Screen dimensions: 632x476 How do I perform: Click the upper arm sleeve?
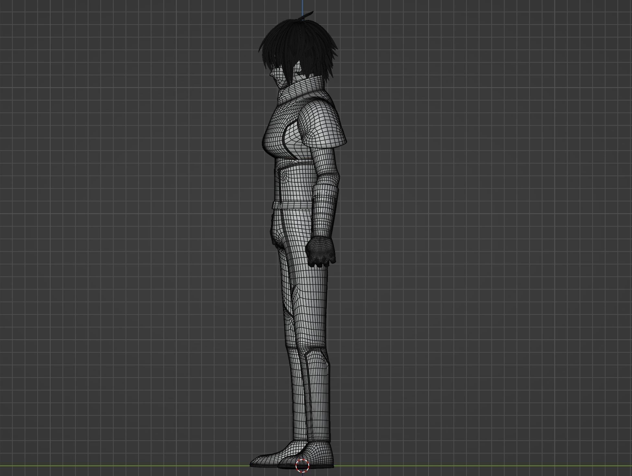click(x=324, y=162)
